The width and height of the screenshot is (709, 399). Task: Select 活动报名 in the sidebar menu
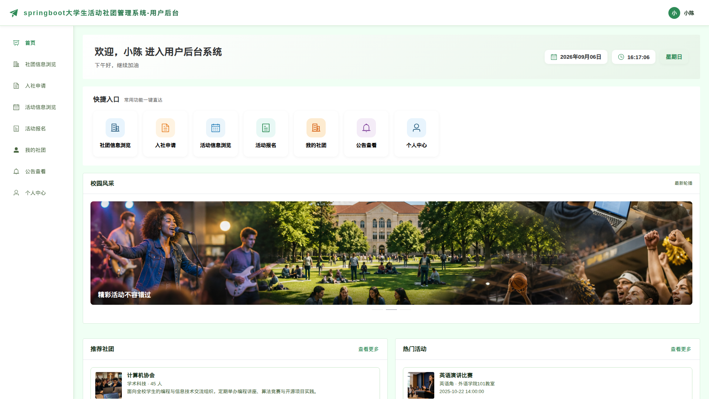[x=37, y=129]
